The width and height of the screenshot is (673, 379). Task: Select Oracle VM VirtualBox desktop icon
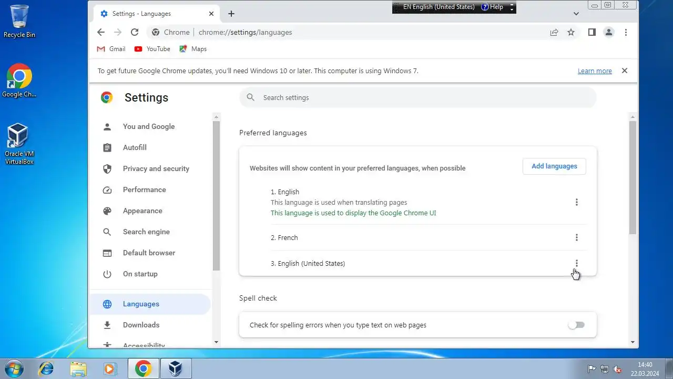tap(19, 144)
